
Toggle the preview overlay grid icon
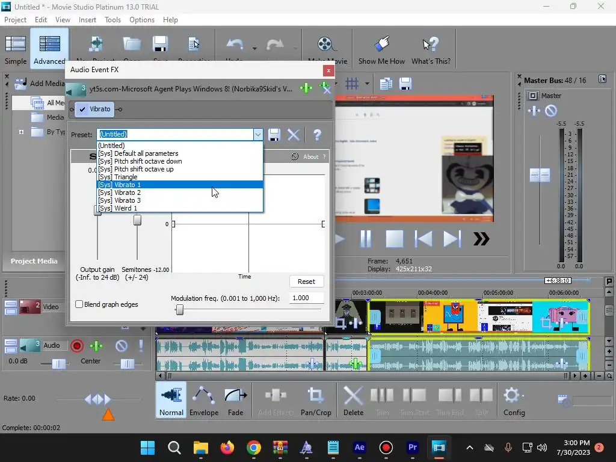[352, 83]
